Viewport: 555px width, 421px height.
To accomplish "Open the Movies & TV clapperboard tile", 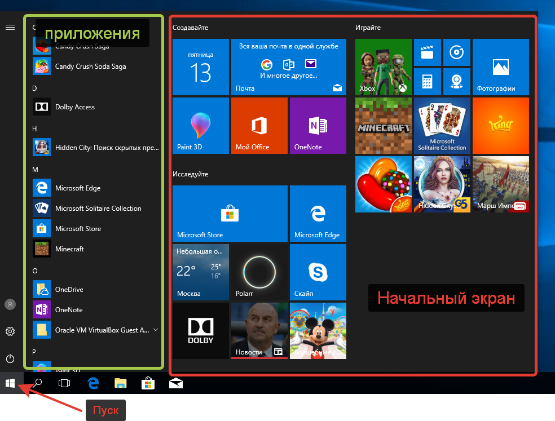I will click(427, 53).
